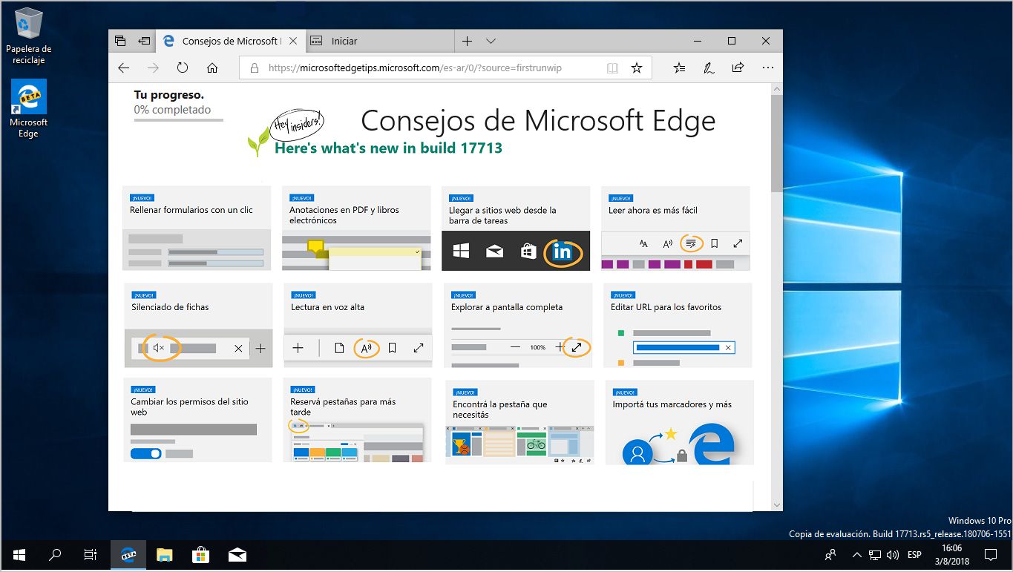Open Editar URL para los favoritos card
1013x572 pixels.
678,325
